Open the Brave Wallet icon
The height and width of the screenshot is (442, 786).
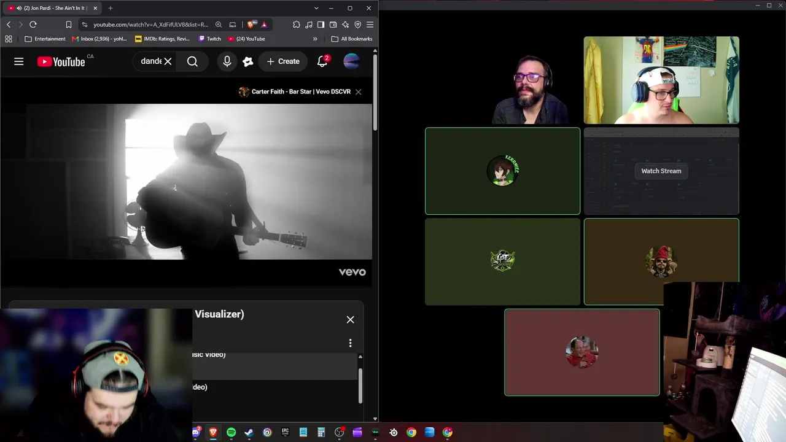pyautogui.click(x=333, y=25)
